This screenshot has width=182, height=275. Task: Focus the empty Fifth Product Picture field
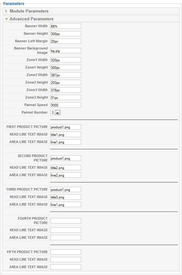coord(66,252)
